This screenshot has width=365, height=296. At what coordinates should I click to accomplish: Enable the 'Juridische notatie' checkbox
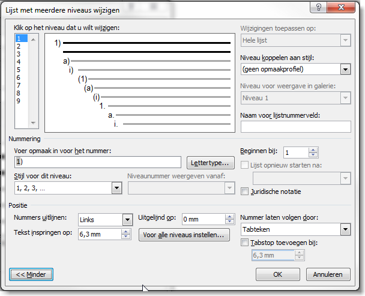click(x=244, y=192)
